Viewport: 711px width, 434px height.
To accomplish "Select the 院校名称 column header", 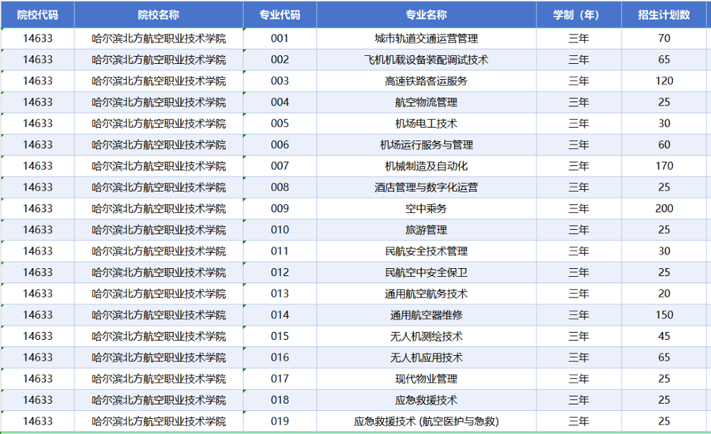I will (x=158, y=14).
